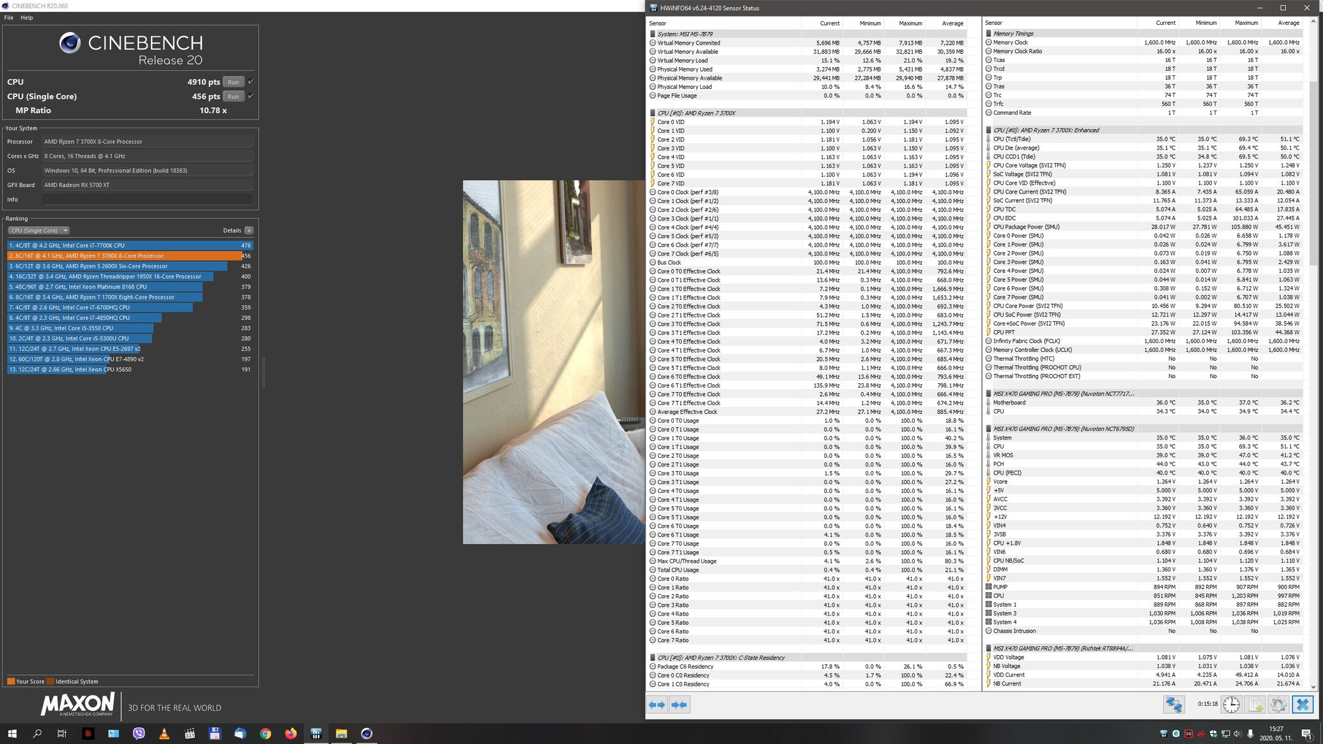Open the Windows notification center
Image resolution: width=1323 pixels, height=744 pixels.
(1307, 734)
